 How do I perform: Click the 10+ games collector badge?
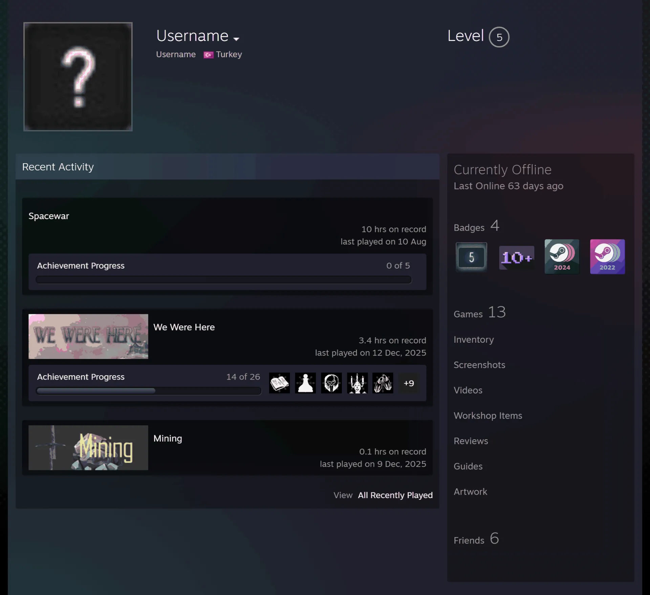coord(517,257)
